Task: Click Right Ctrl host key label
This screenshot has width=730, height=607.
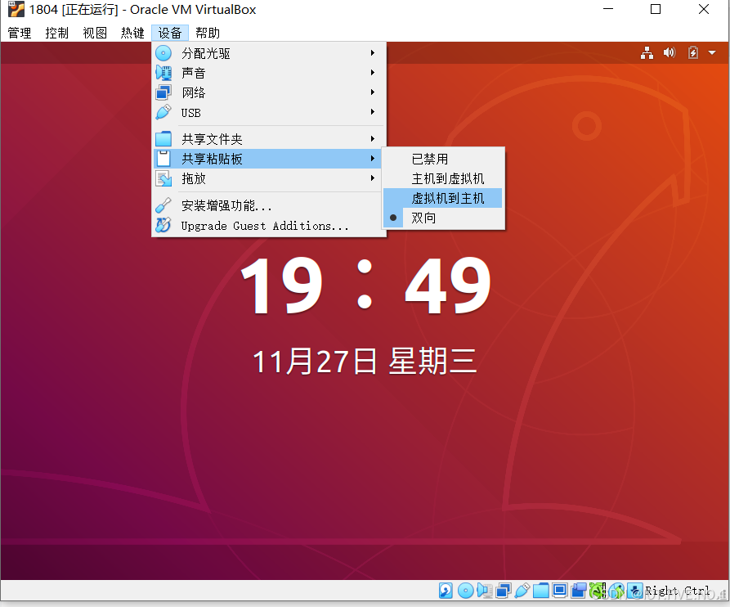Action: [x=677, y=591]
